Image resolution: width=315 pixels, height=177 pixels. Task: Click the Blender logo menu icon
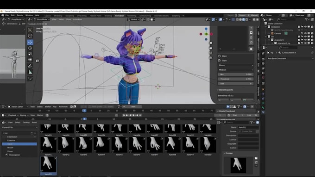[3, 15]
